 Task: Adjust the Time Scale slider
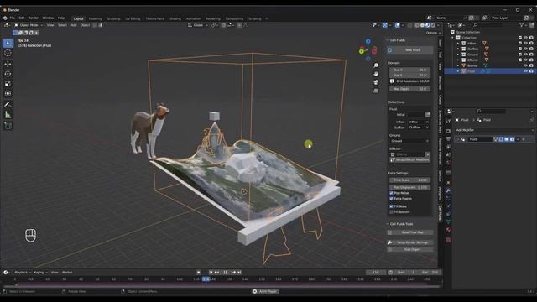409,180
